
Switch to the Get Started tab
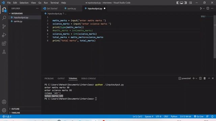52,8
